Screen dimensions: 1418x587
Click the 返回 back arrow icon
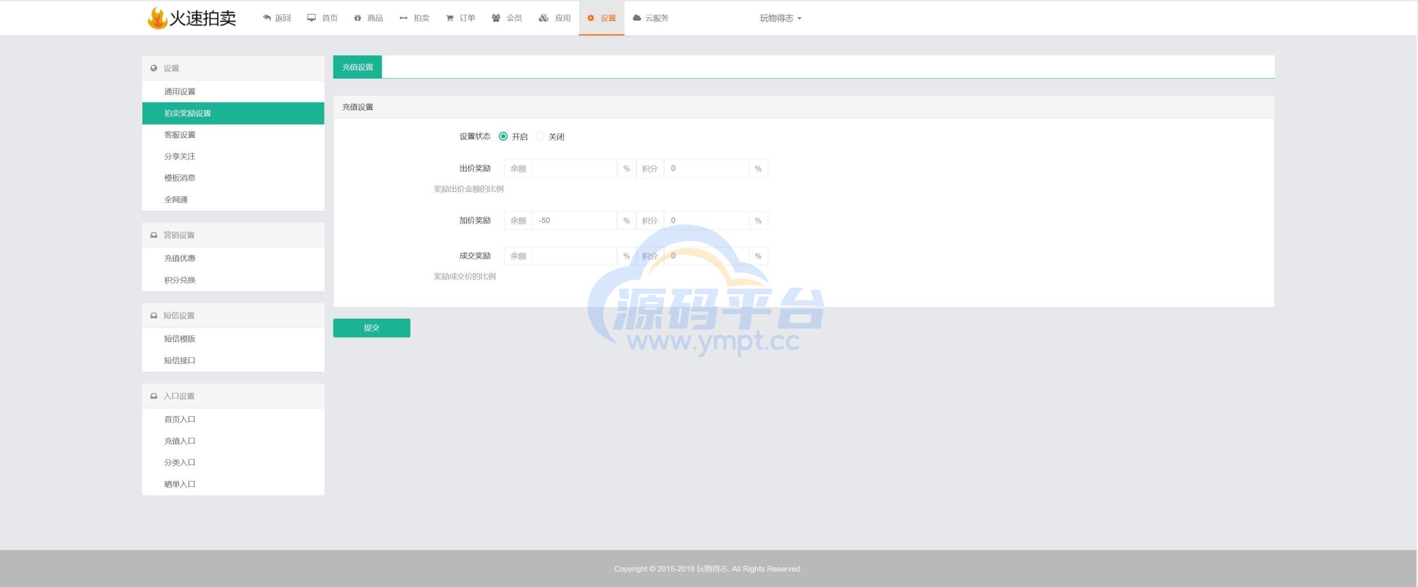click(x=267, y=18)
